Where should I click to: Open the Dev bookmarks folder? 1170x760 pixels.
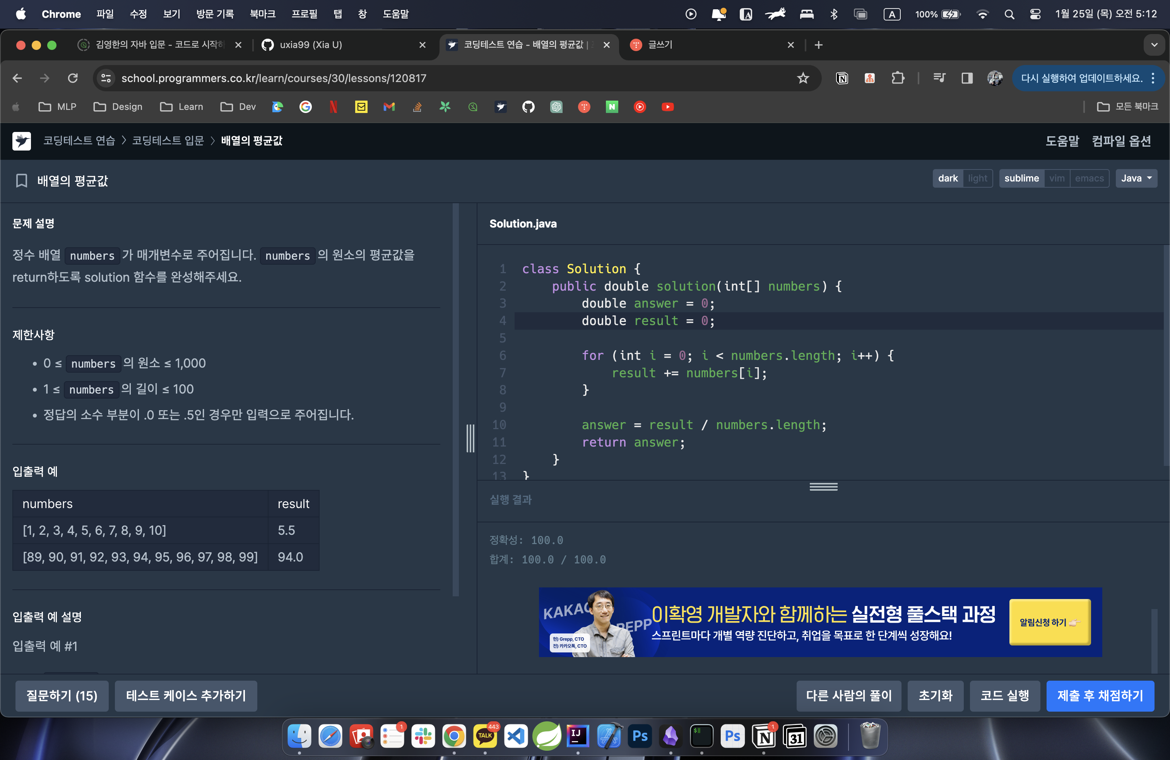(x=238, y=107)
